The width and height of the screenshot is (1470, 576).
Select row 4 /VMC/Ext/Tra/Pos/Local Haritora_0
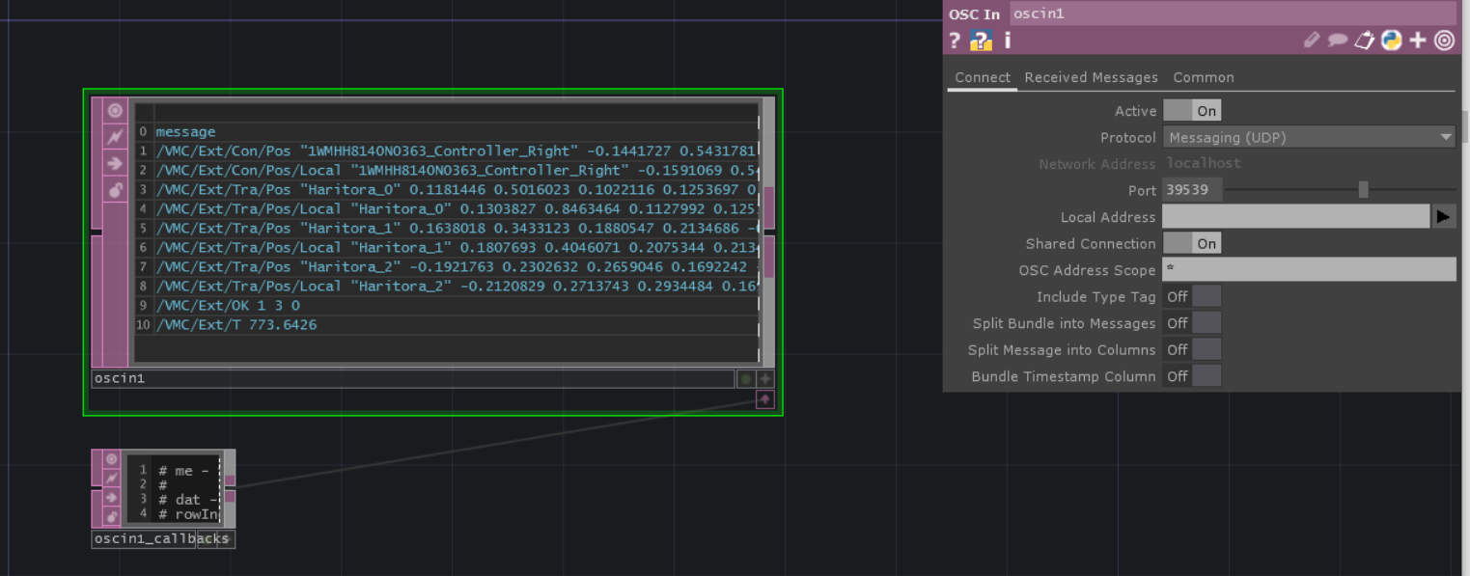(457, 209)
